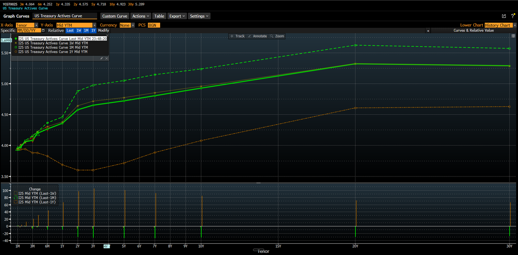
Task: Open the Actions menu
Action: pos(140,16)
